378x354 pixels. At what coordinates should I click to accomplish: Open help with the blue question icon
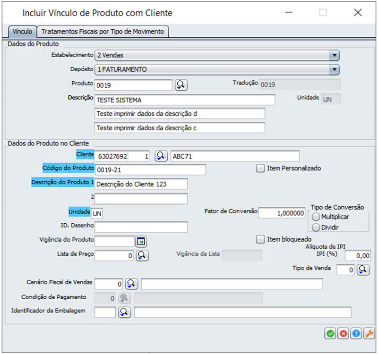point(356,334)
